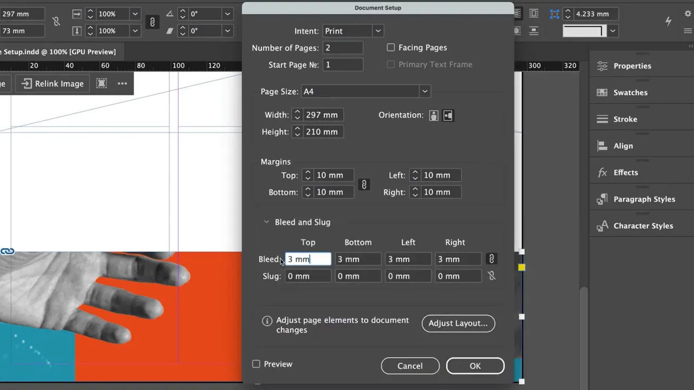Open the Paragraph Styles panel
The height and width of the screenshot is (390, 694).
click(602, 199)
